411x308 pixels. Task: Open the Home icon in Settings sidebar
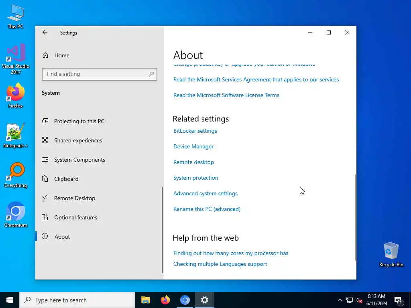[45, 55]
